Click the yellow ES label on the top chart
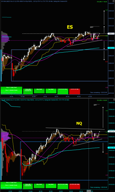This screenshot has width=115, height=192. (x=70, y=27)
